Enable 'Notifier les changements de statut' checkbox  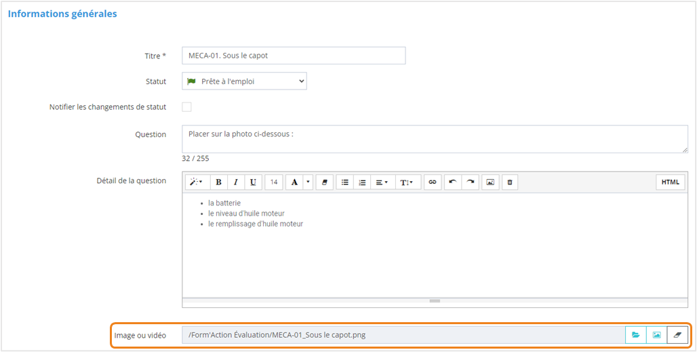(x=186, y=106)
